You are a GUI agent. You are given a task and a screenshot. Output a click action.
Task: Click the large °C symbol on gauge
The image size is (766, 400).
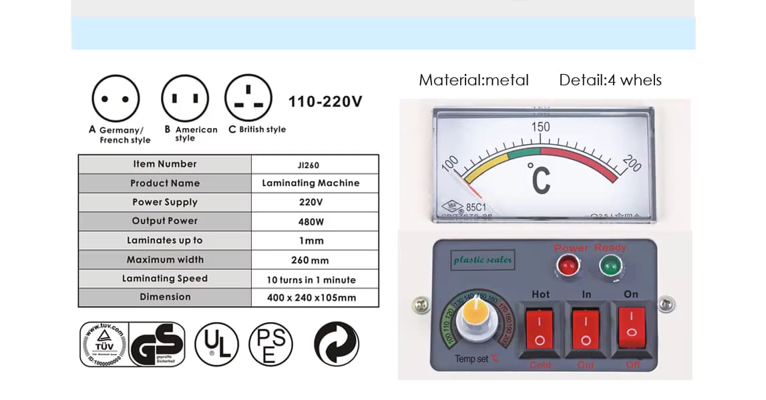pos(540,179)
